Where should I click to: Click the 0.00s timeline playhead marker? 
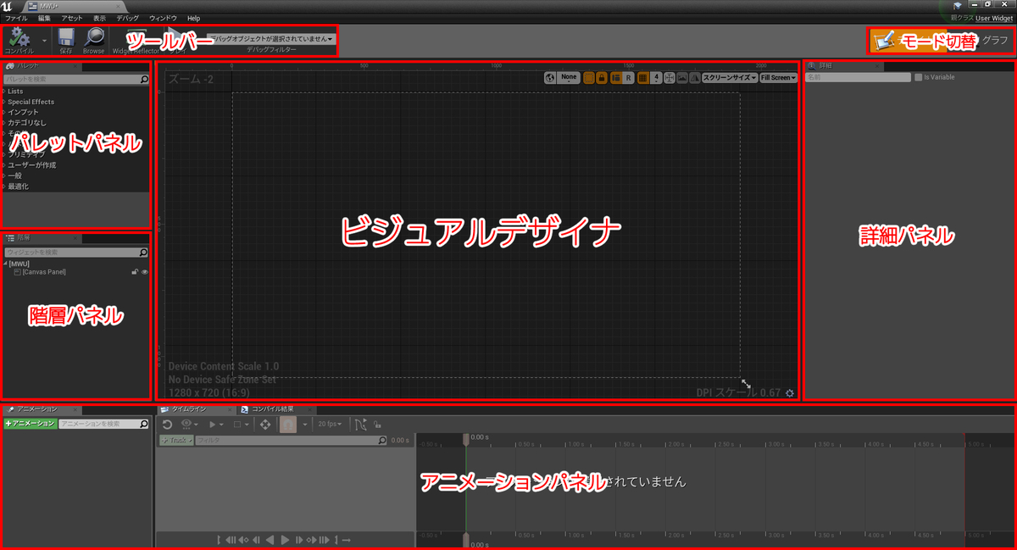466,439
